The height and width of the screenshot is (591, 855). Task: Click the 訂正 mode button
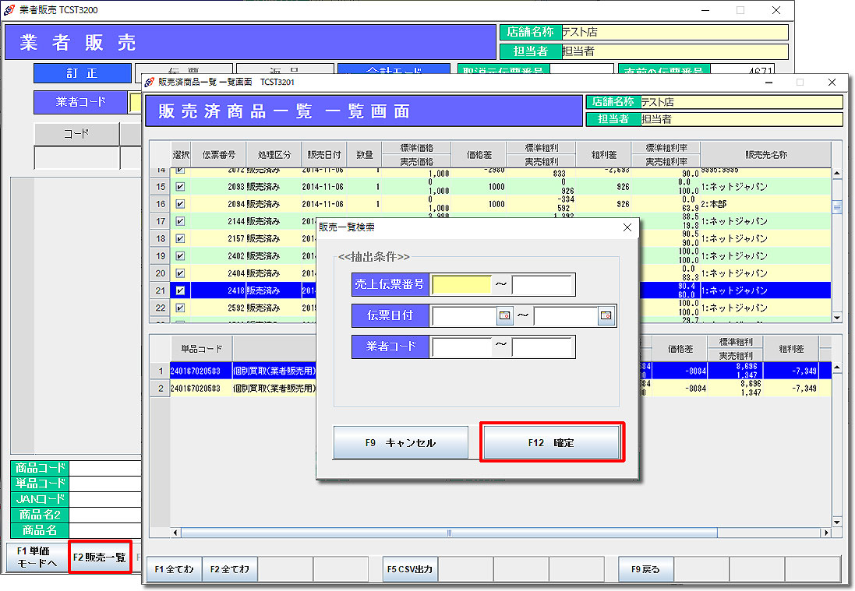82,73
